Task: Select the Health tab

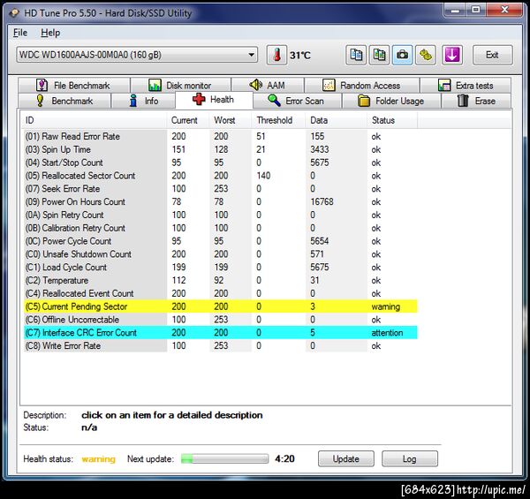Action: click(214, 100)
